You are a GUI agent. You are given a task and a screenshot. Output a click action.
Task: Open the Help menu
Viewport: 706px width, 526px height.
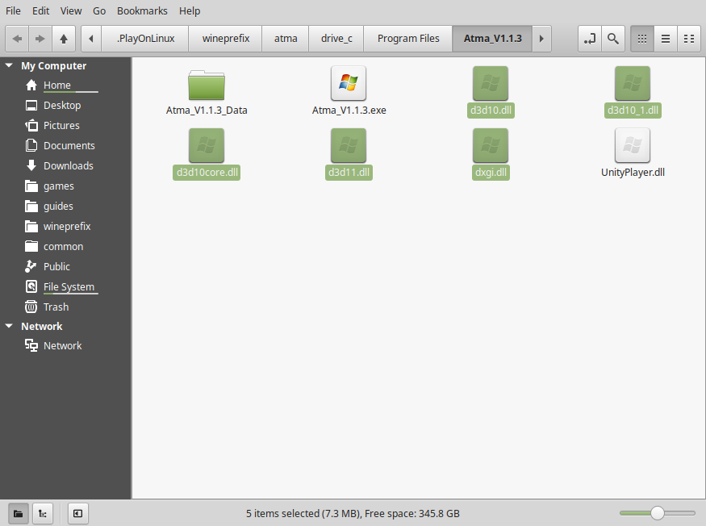click(x=190, y=10)
